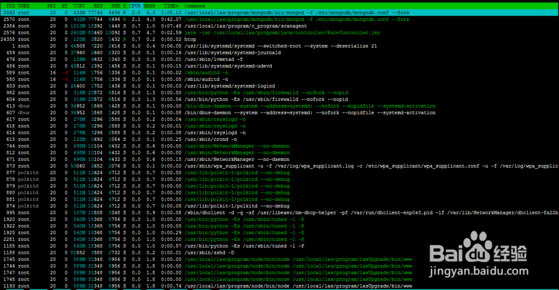Viewport: 559px width, 290px height.
Task: Select polkitd thread row PID 879
Action: (x=279, y=186)
